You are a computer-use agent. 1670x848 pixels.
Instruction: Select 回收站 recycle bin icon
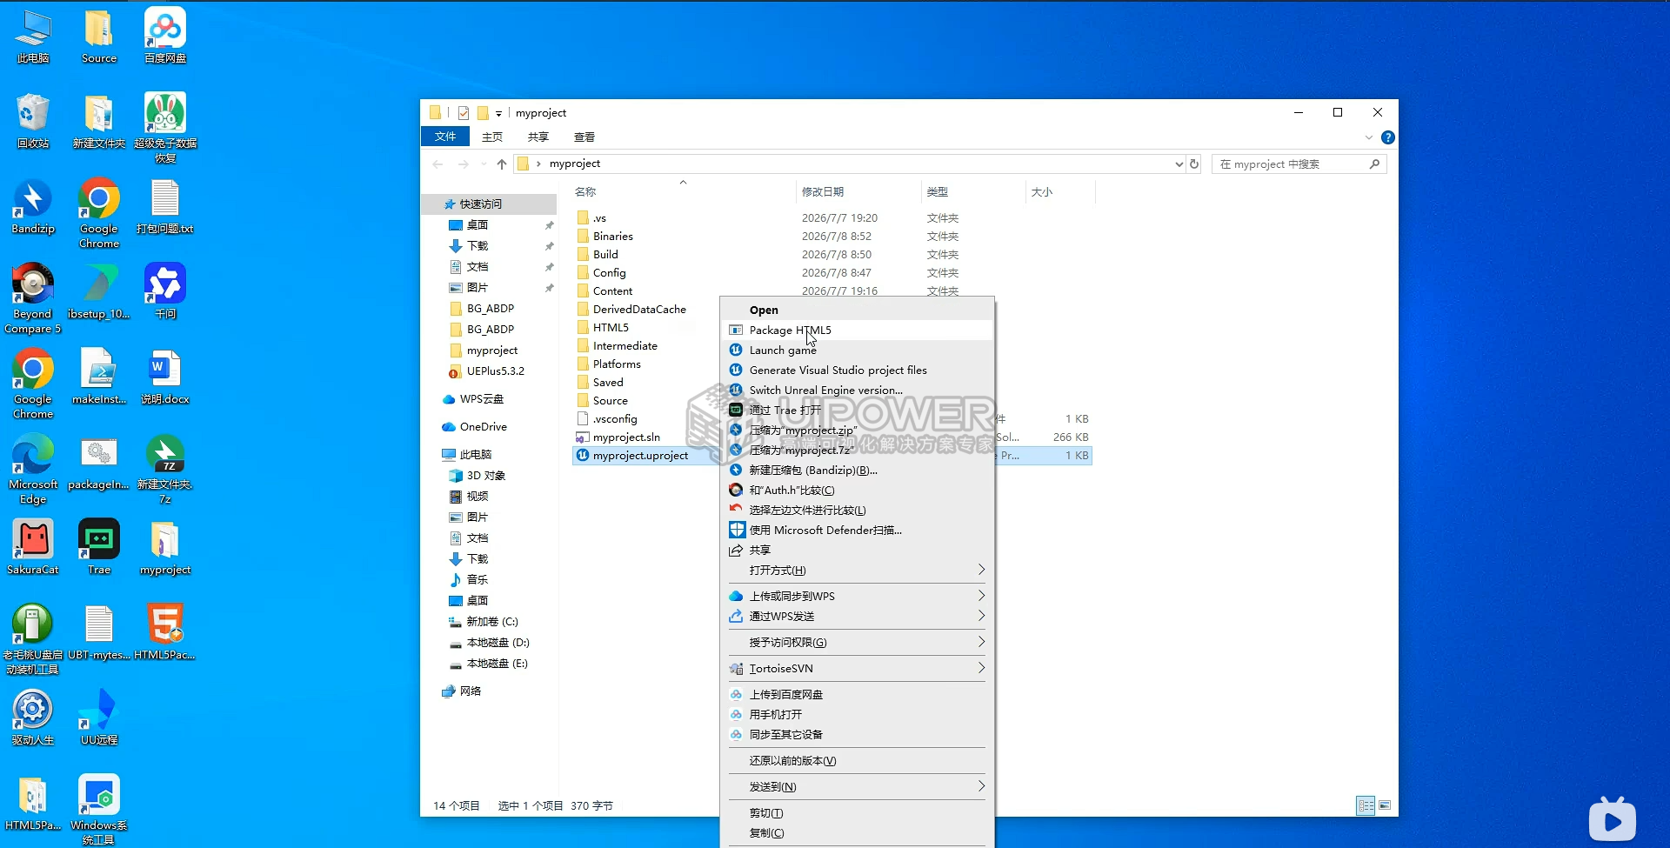click(33, 121)
